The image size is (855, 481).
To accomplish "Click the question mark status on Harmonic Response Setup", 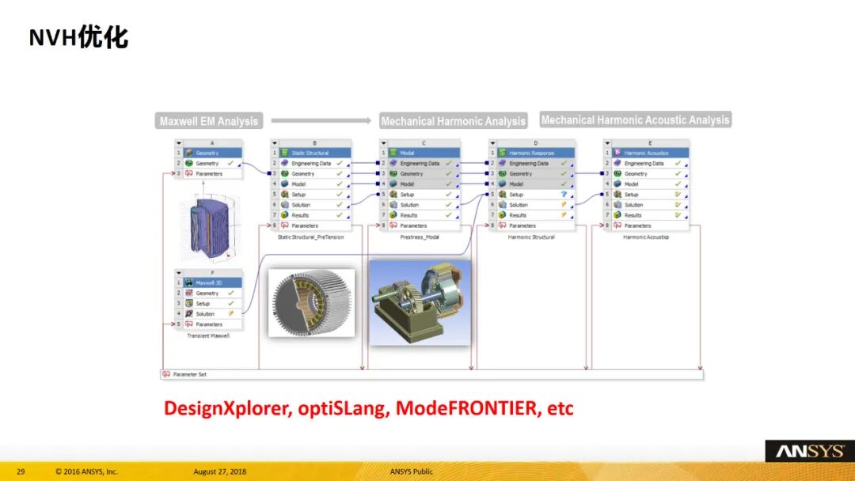I will click(x=564, y=195).
